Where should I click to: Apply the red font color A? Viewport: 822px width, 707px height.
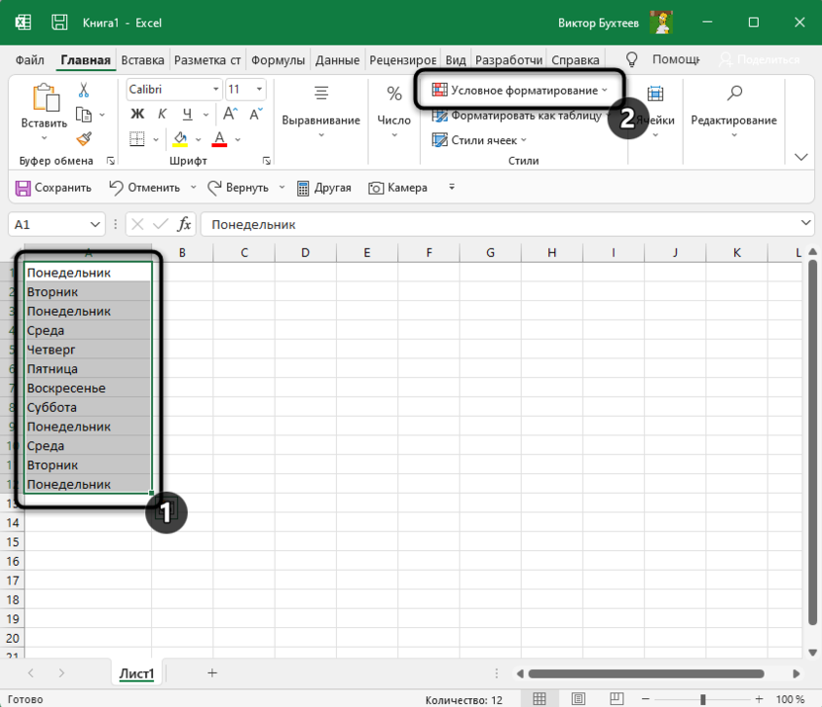coord(219,139)
